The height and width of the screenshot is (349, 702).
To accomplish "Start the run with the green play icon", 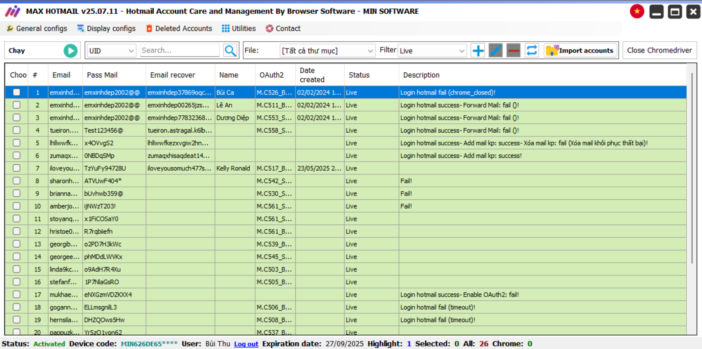I will (70, 51).
